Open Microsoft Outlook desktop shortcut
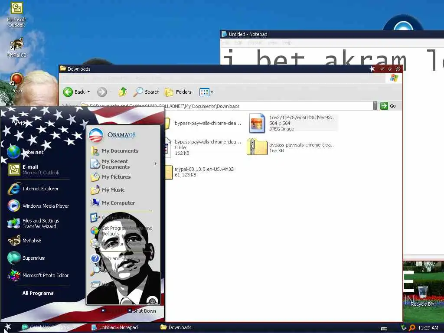 (x=16, y=15)
